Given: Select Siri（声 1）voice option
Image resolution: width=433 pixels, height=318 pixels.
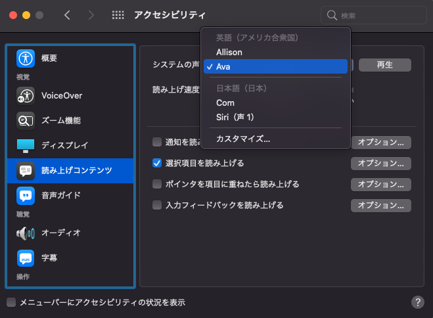Looking at the screenshot, I should click(235, 118).
